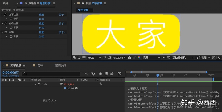The height and width of the screenshot is (112, 222).
Task: Click the toggle mask path visibility icon
Action: click(x=109, y=58)
